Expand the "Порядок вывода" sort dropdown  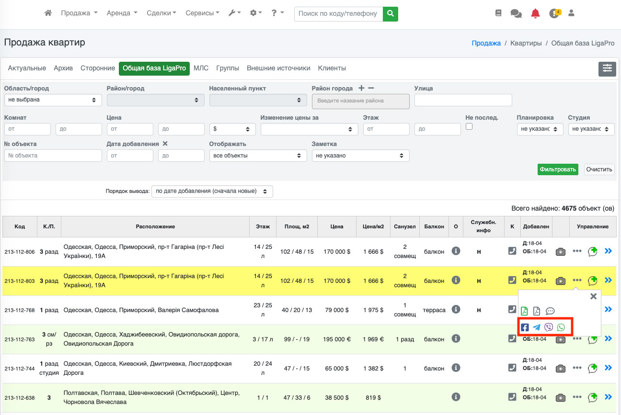(212, 191)
